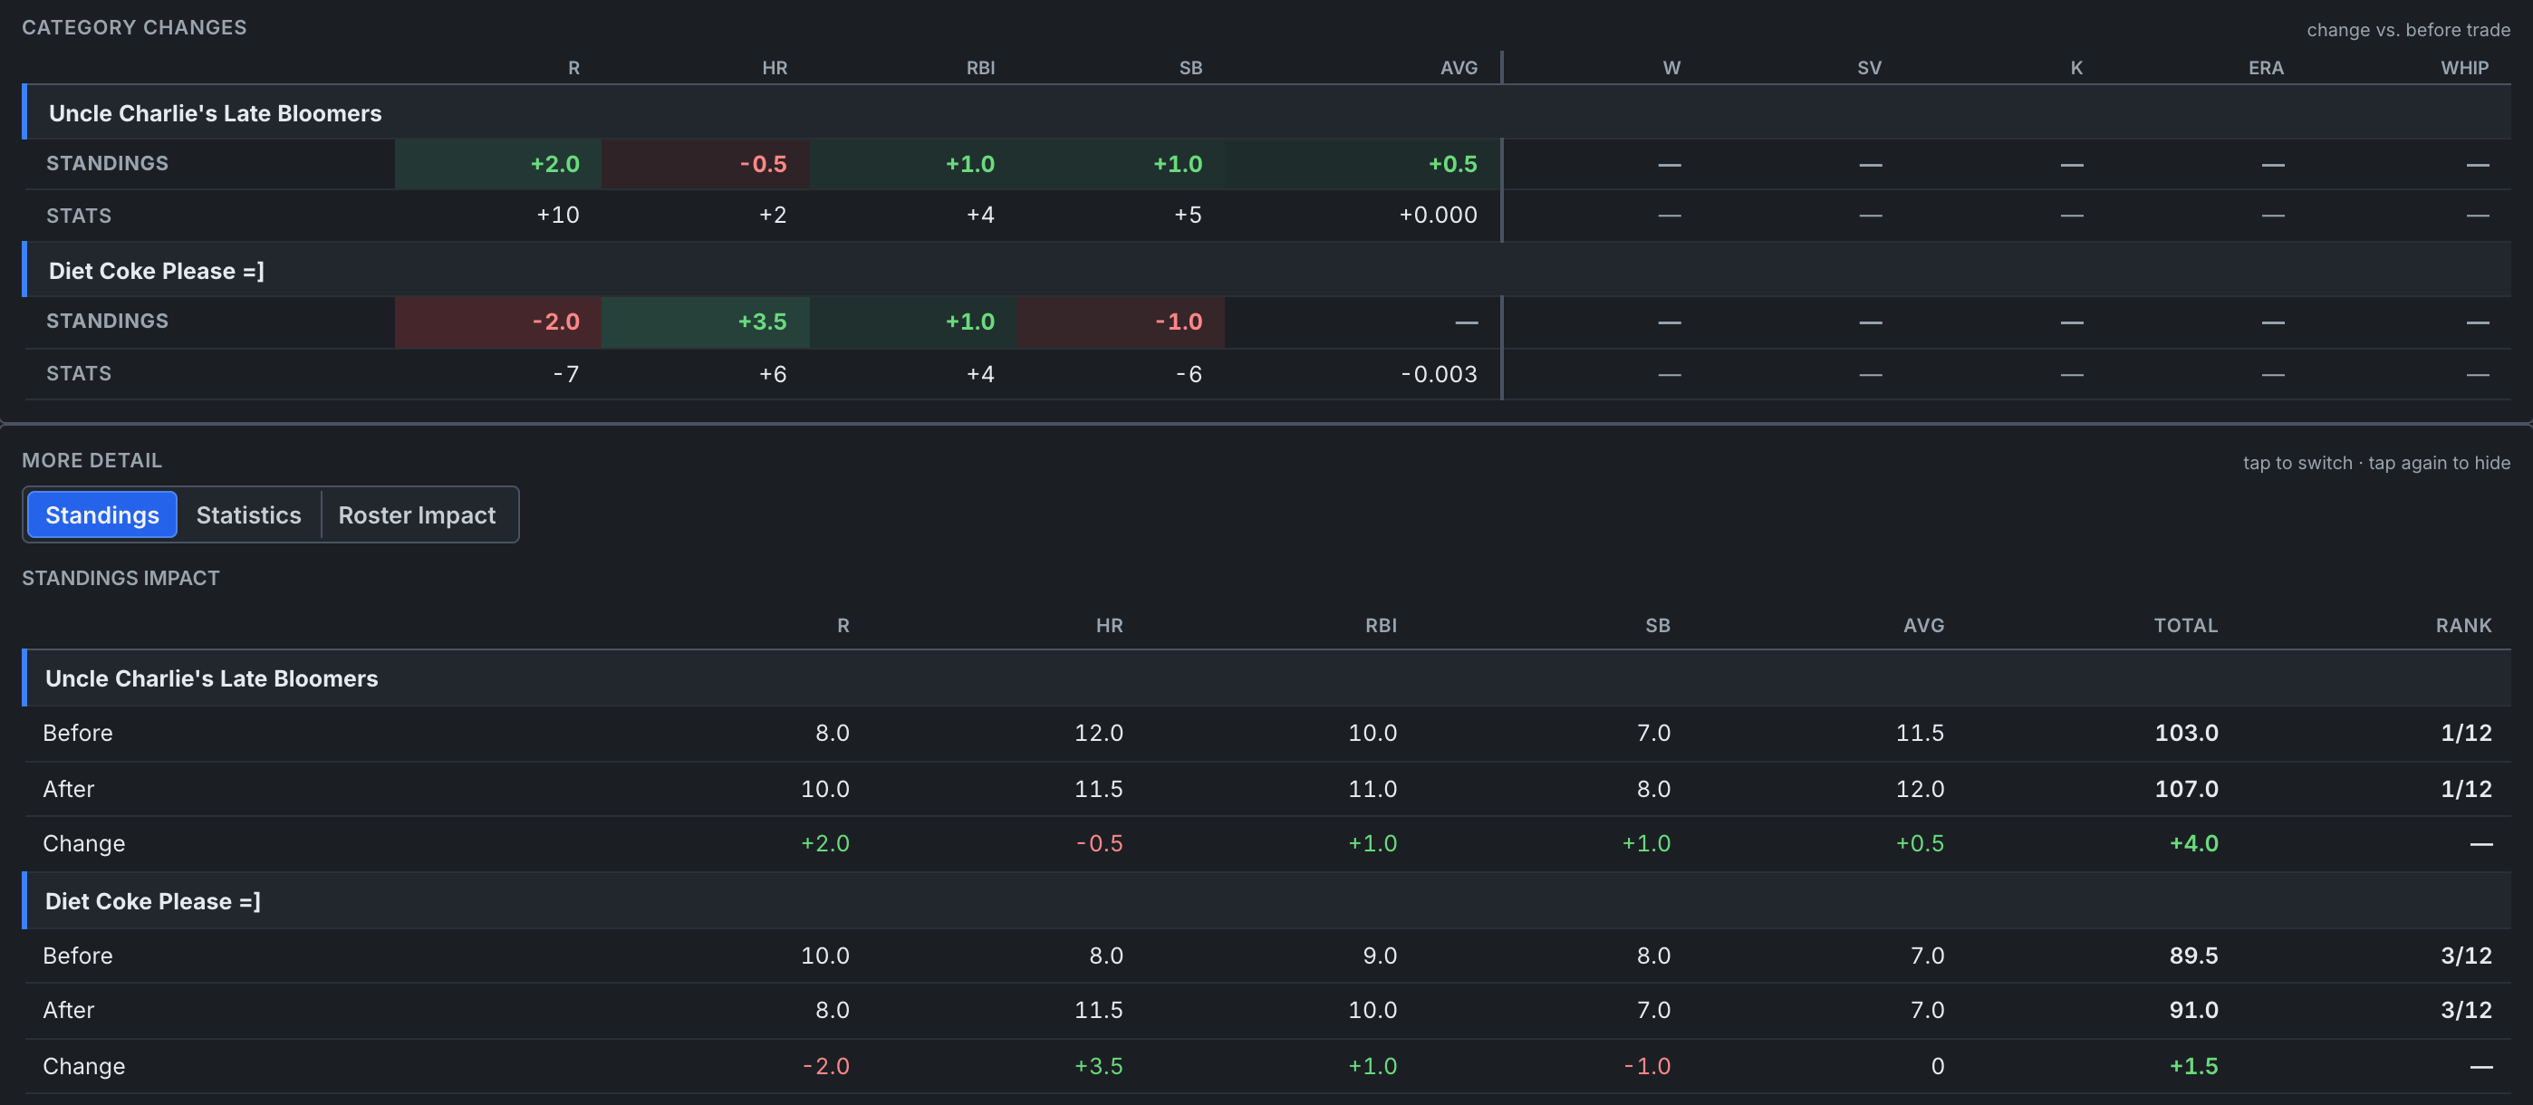Select Uncle Charlie's Late Bloomers in Standings Impact
The image size is (2533, 1105).
pyautogui.click(x=1266, y=677)
